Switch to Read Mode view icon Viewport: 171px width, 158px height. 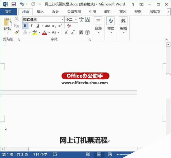88,154
